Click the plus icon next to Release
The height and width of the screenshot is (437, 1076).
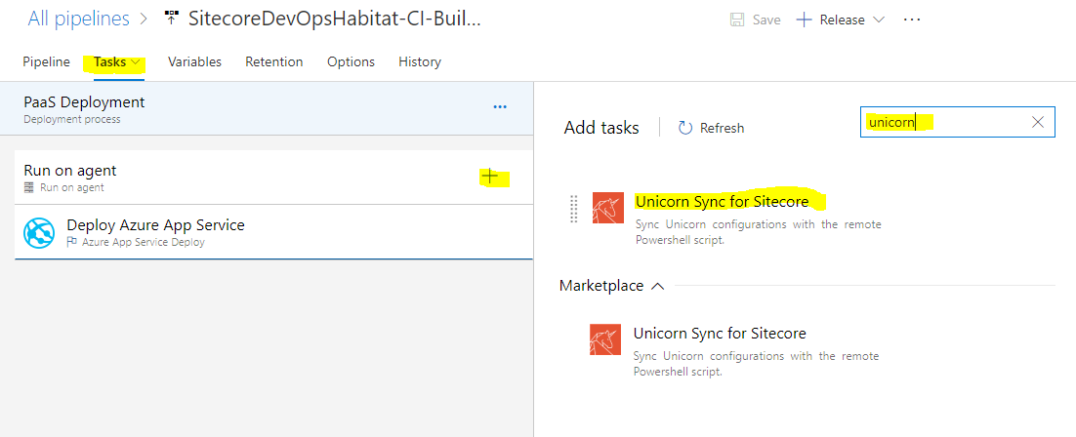coord(804,20)
